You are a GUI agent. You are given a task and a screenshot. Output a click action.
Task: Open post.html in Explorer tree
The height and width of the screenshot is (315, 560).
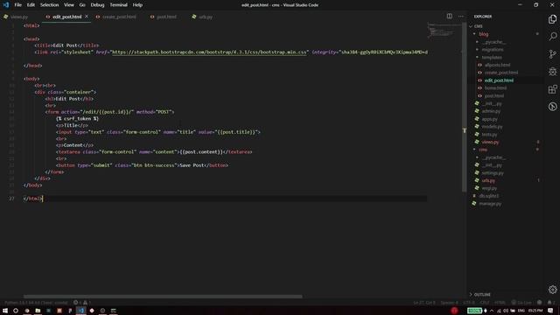493,95
